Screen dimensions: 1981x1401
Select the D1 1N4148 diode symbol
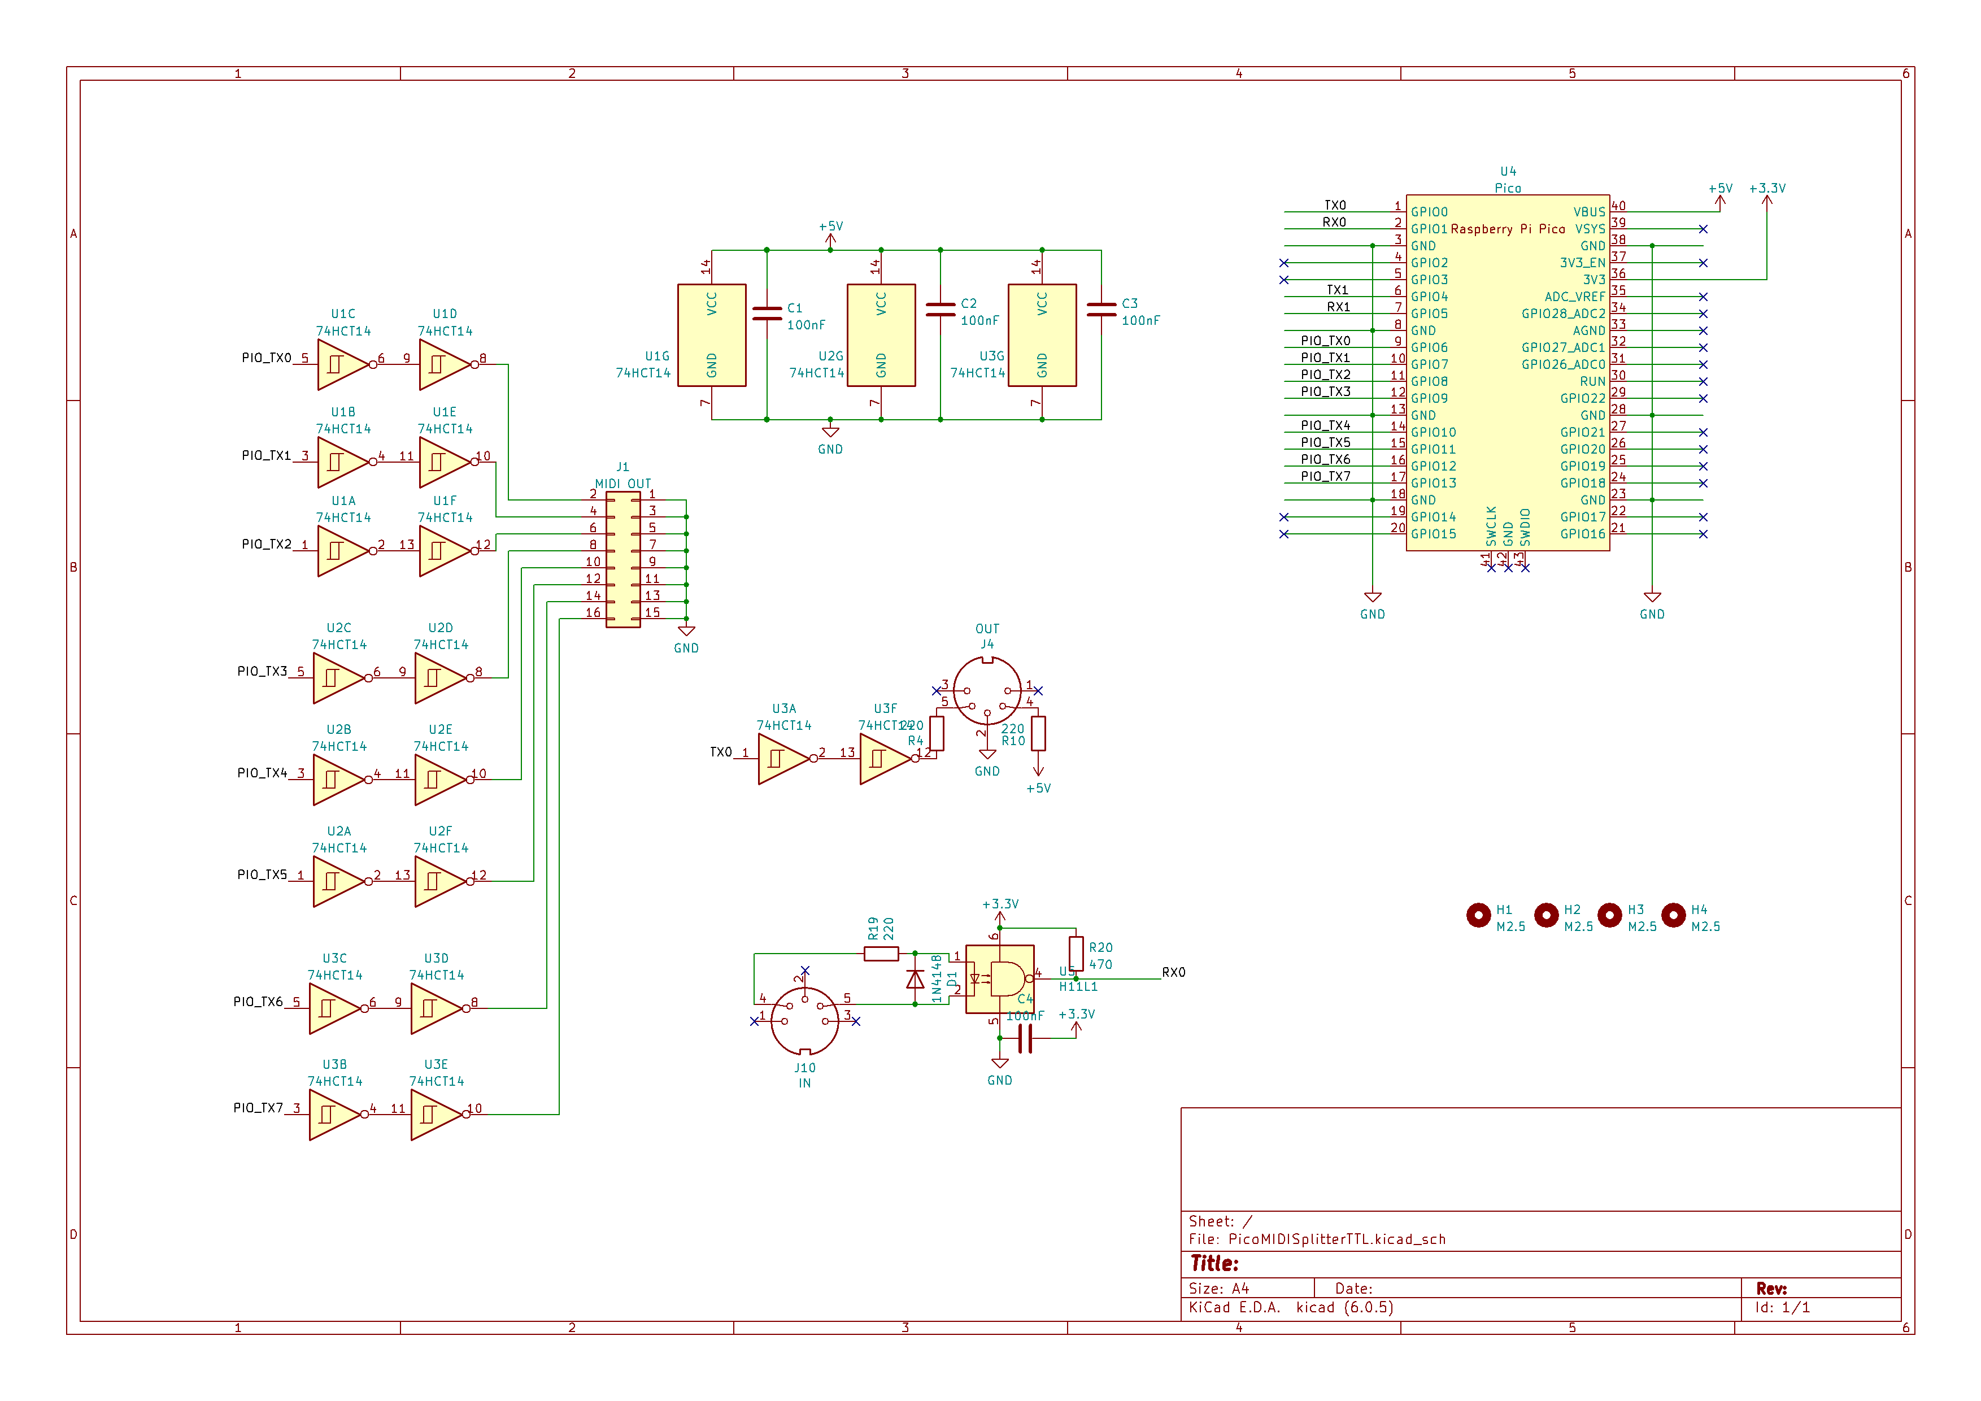click(916, 979)
